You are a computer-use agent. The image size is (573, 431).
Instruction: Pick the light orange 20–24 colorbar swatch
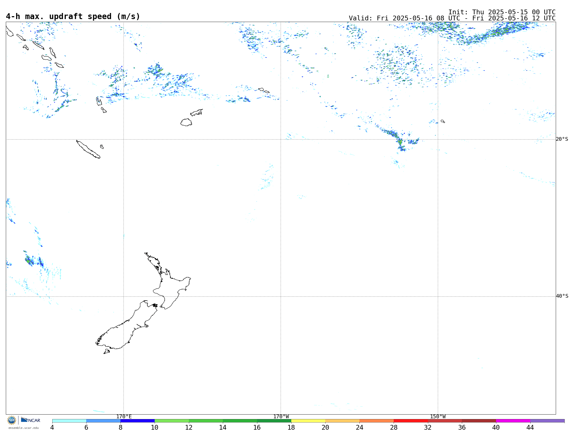342,421
